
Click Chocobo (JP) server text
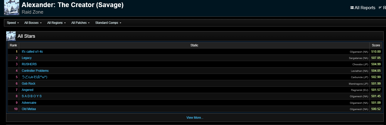click(x=360, y=64)
